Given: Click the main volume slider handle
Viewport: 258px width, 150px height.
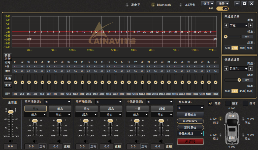Looking at the screenshot, I should click(x=11, y=112).
